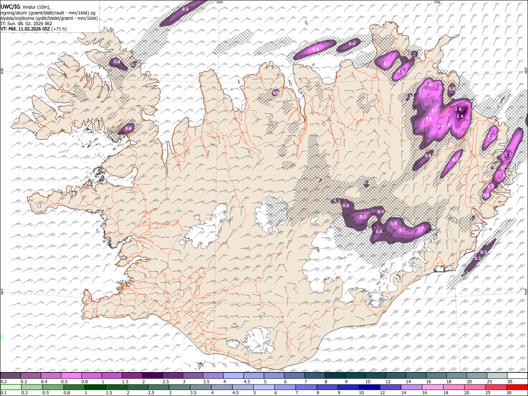Click the 'IT: Sun. 08. 02. 2026 06Z' line
The height and width of the screenshot is (396, 528).
26,24
